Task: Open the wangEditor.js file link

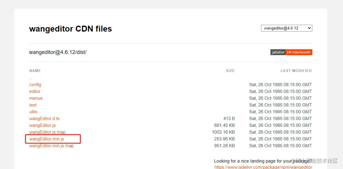Action: point(42,125)
